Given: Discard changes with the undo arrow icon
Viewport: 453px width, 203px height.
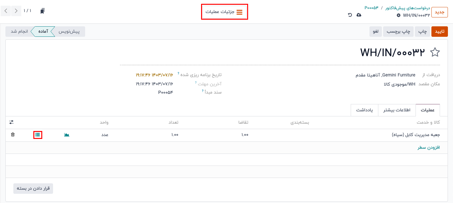Looking at the screenshot, I should pyautogui.click(x=350, y=15).
